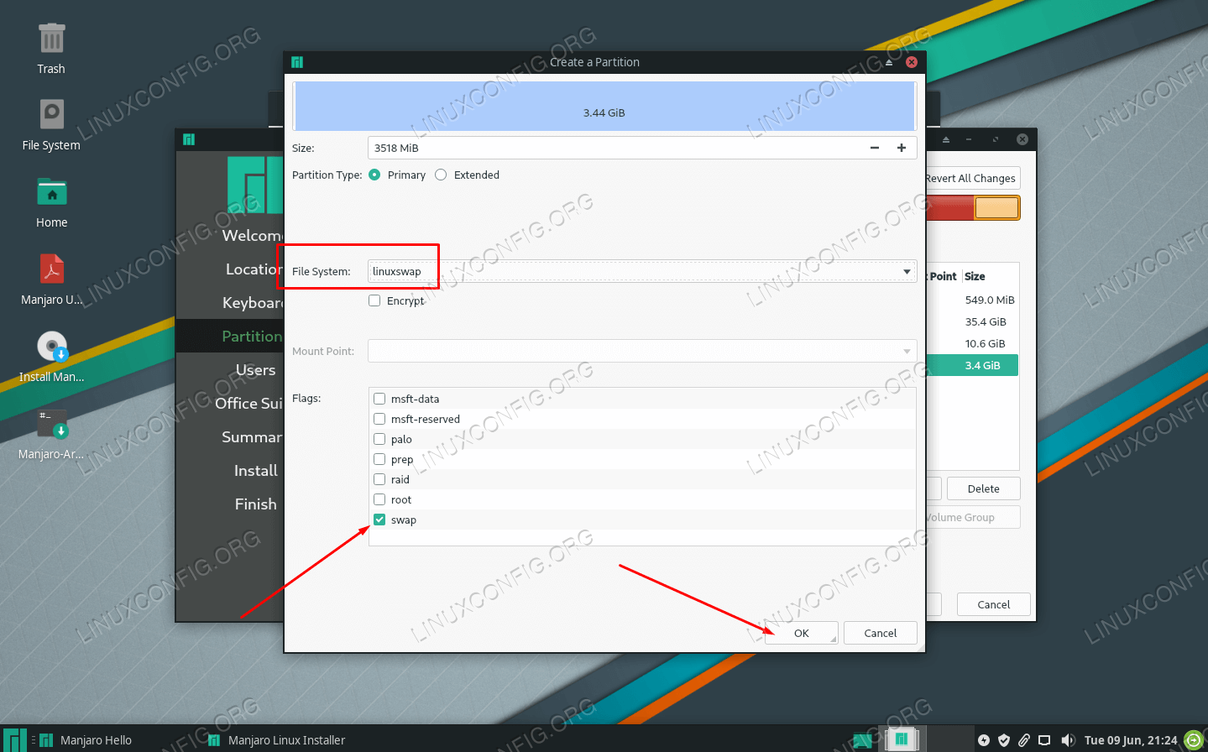Check the msft-reserved flag

[x=379, y=419]
